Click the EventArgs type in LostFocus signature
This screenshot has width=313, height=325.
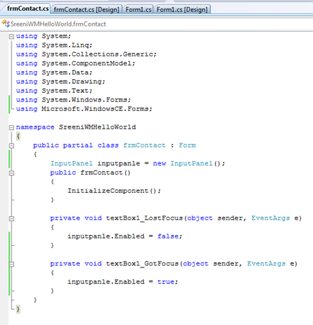click(270, 218)
